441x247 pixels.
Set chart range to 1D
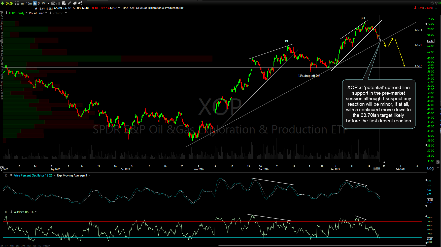coord(40,245)
